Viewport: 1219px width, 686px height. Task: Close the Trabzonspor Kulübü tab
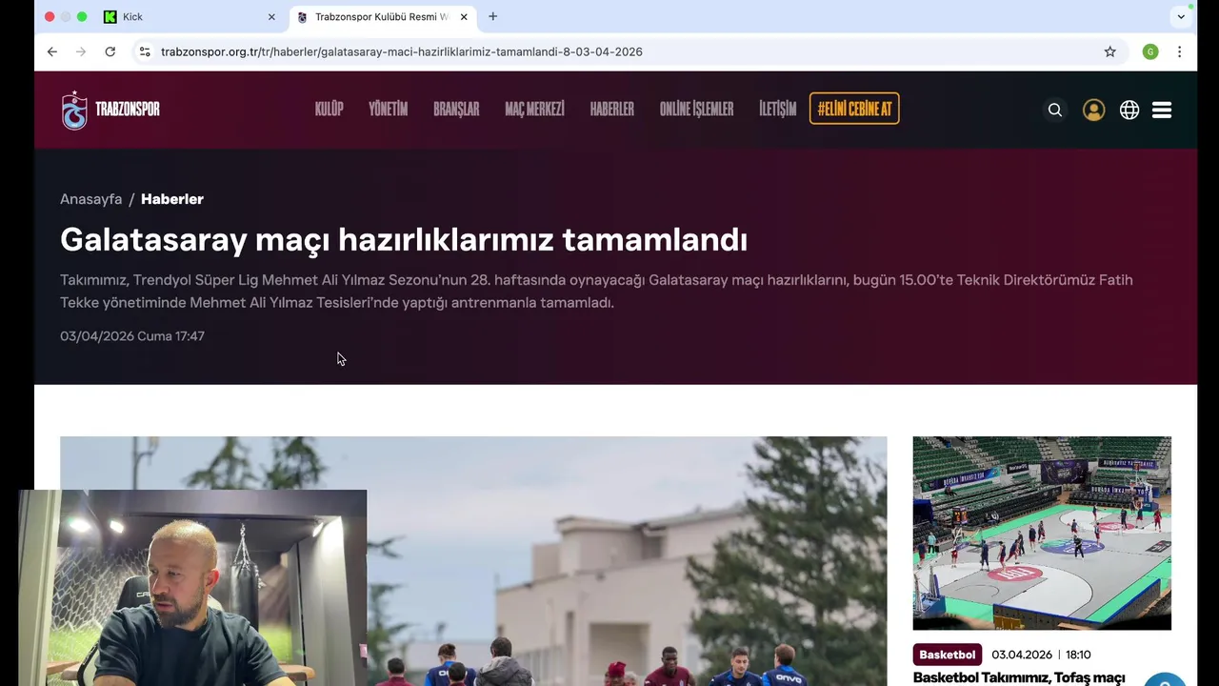click(464, 16)
